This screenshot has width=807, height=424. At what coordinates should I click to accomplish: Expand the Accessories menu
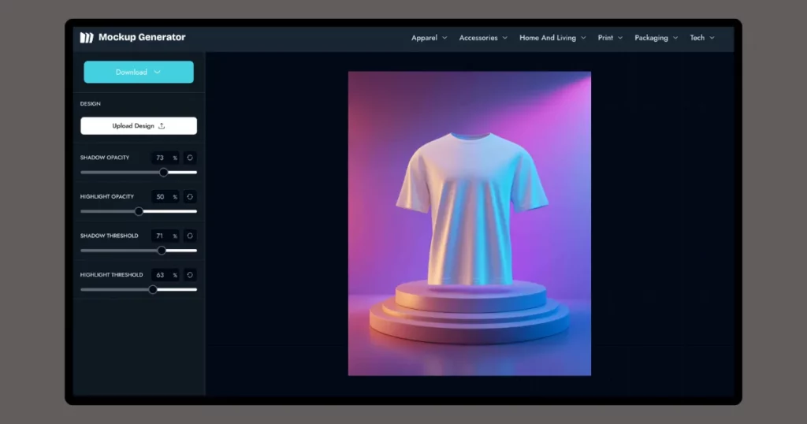click(483, 38)
